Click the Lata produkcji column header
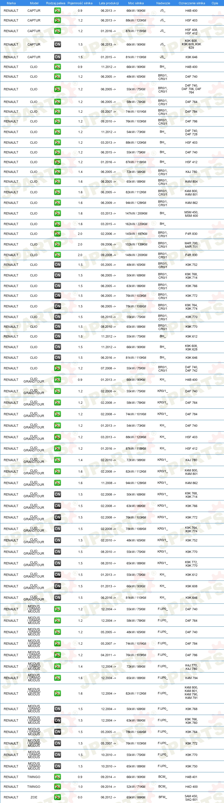The image size is (224, 803). coord(109,3)
